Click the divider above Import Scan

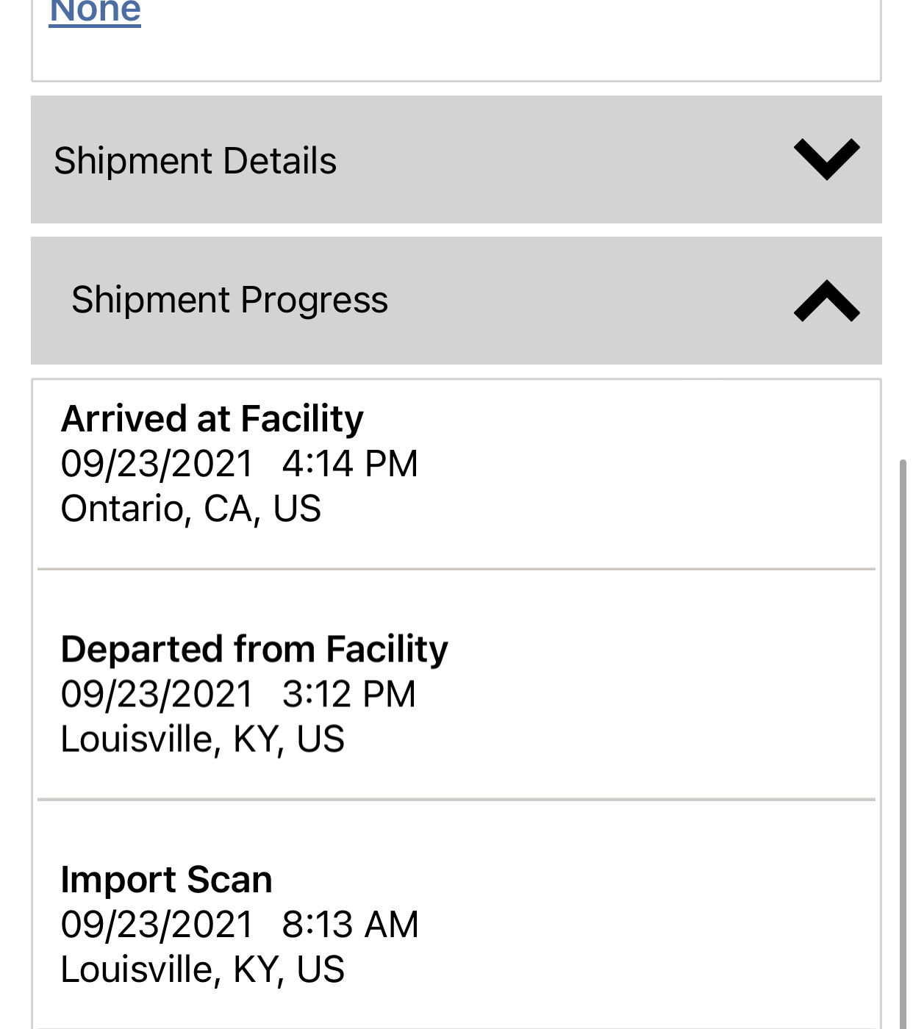tap(456, 799)
